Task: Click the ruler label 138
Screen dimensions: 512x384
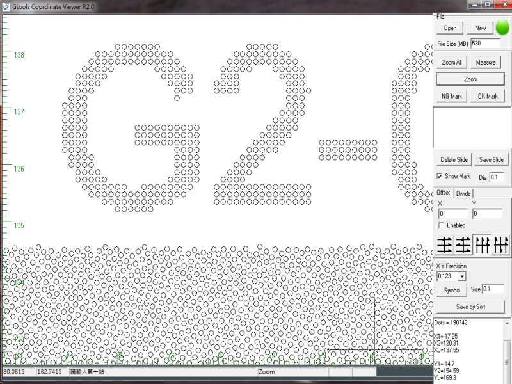Action: point(19,55)
